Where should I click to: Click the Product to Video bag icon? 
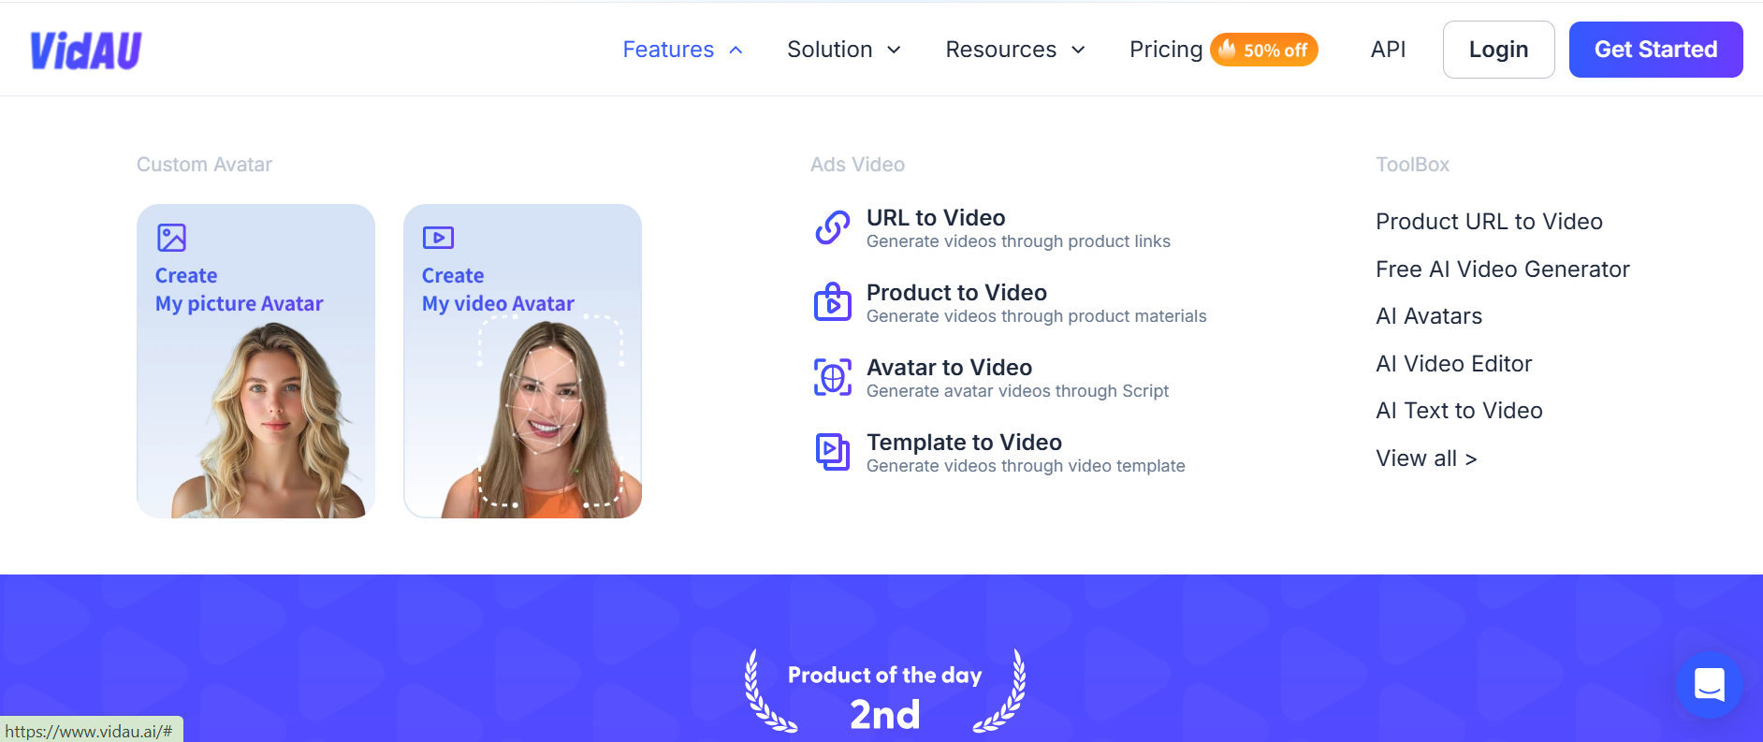832,302
